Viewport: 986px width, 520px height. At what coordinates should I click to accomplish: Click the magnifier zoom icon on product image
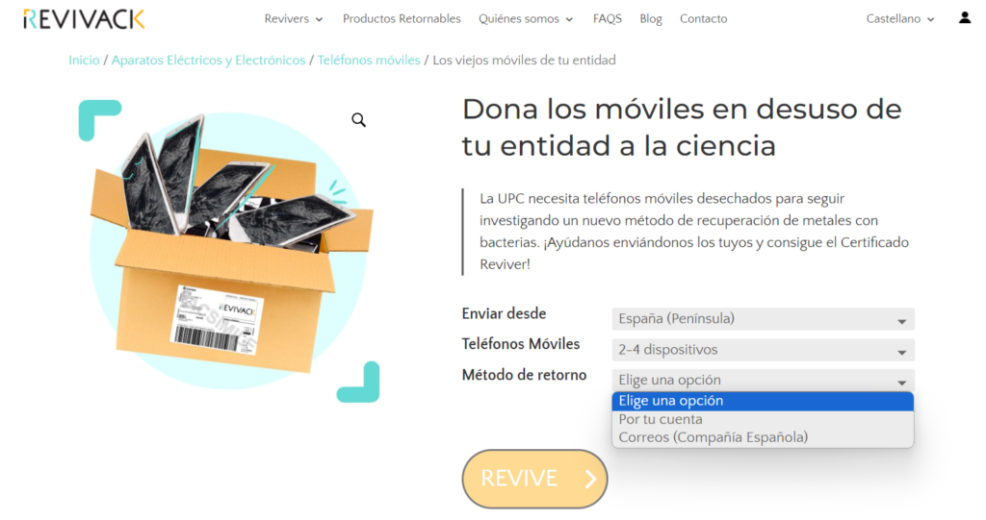pos(358,119)
